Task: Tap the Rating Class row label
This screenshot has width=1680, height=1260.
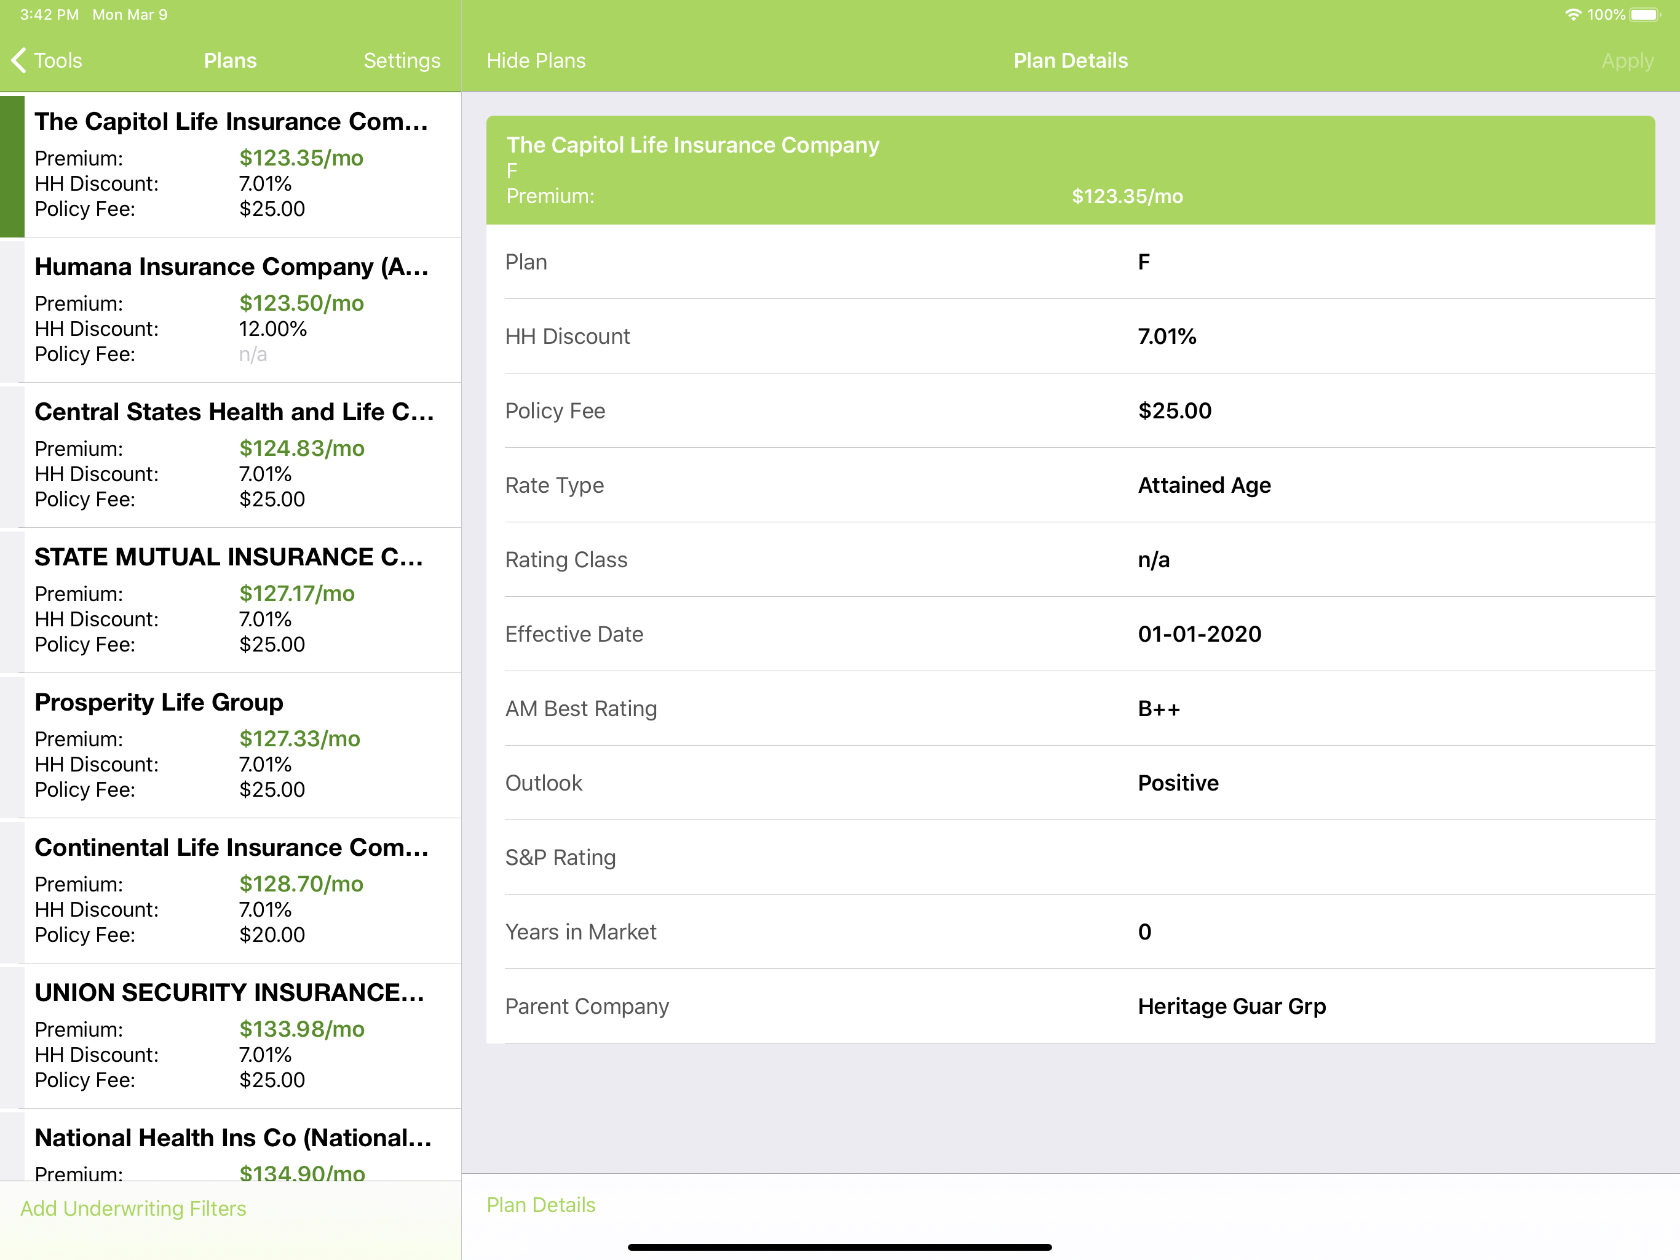Action: [566, 560]
